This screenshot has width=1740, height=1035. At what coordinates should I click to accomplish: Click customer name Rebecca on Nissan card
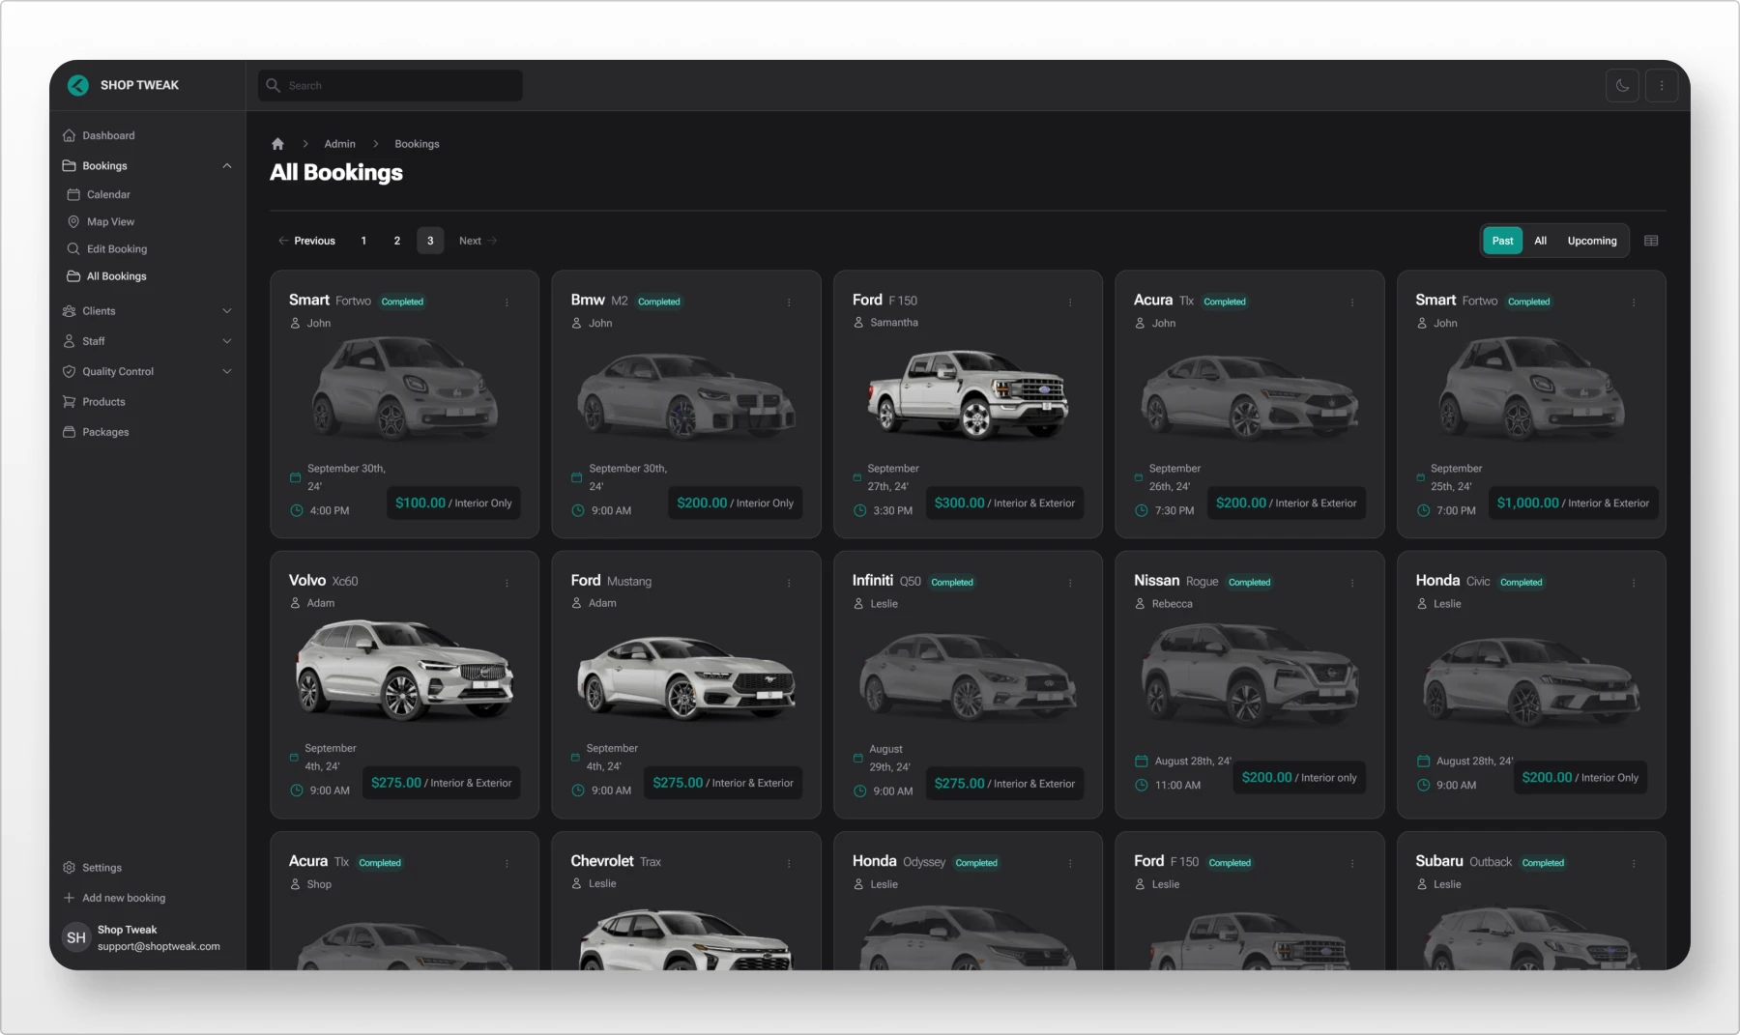click(x=1172, y=604)
